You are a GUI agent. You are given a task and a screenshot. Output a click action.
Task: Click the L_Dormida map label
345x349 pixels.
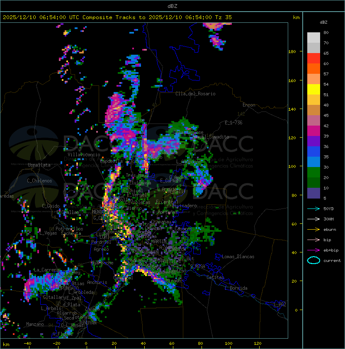[x=236, y=288]
